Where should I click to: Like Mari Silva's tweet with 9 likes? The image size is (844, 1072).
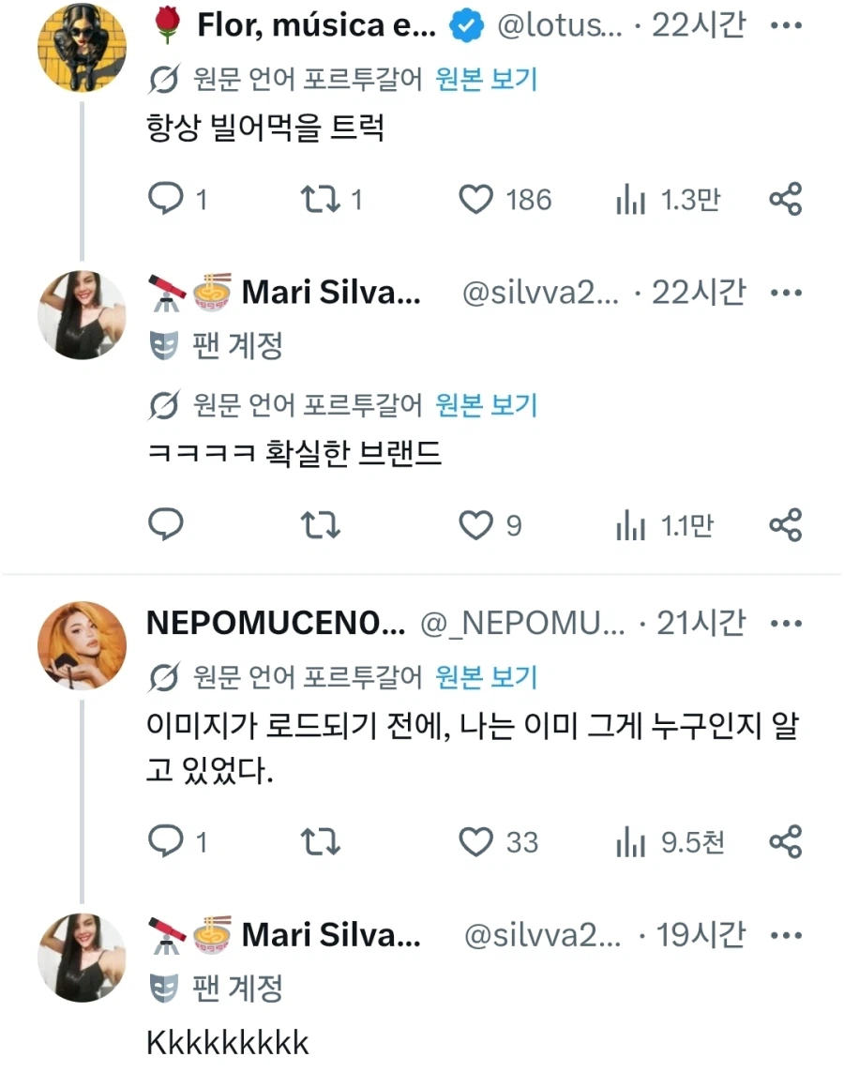coord(475,525)
